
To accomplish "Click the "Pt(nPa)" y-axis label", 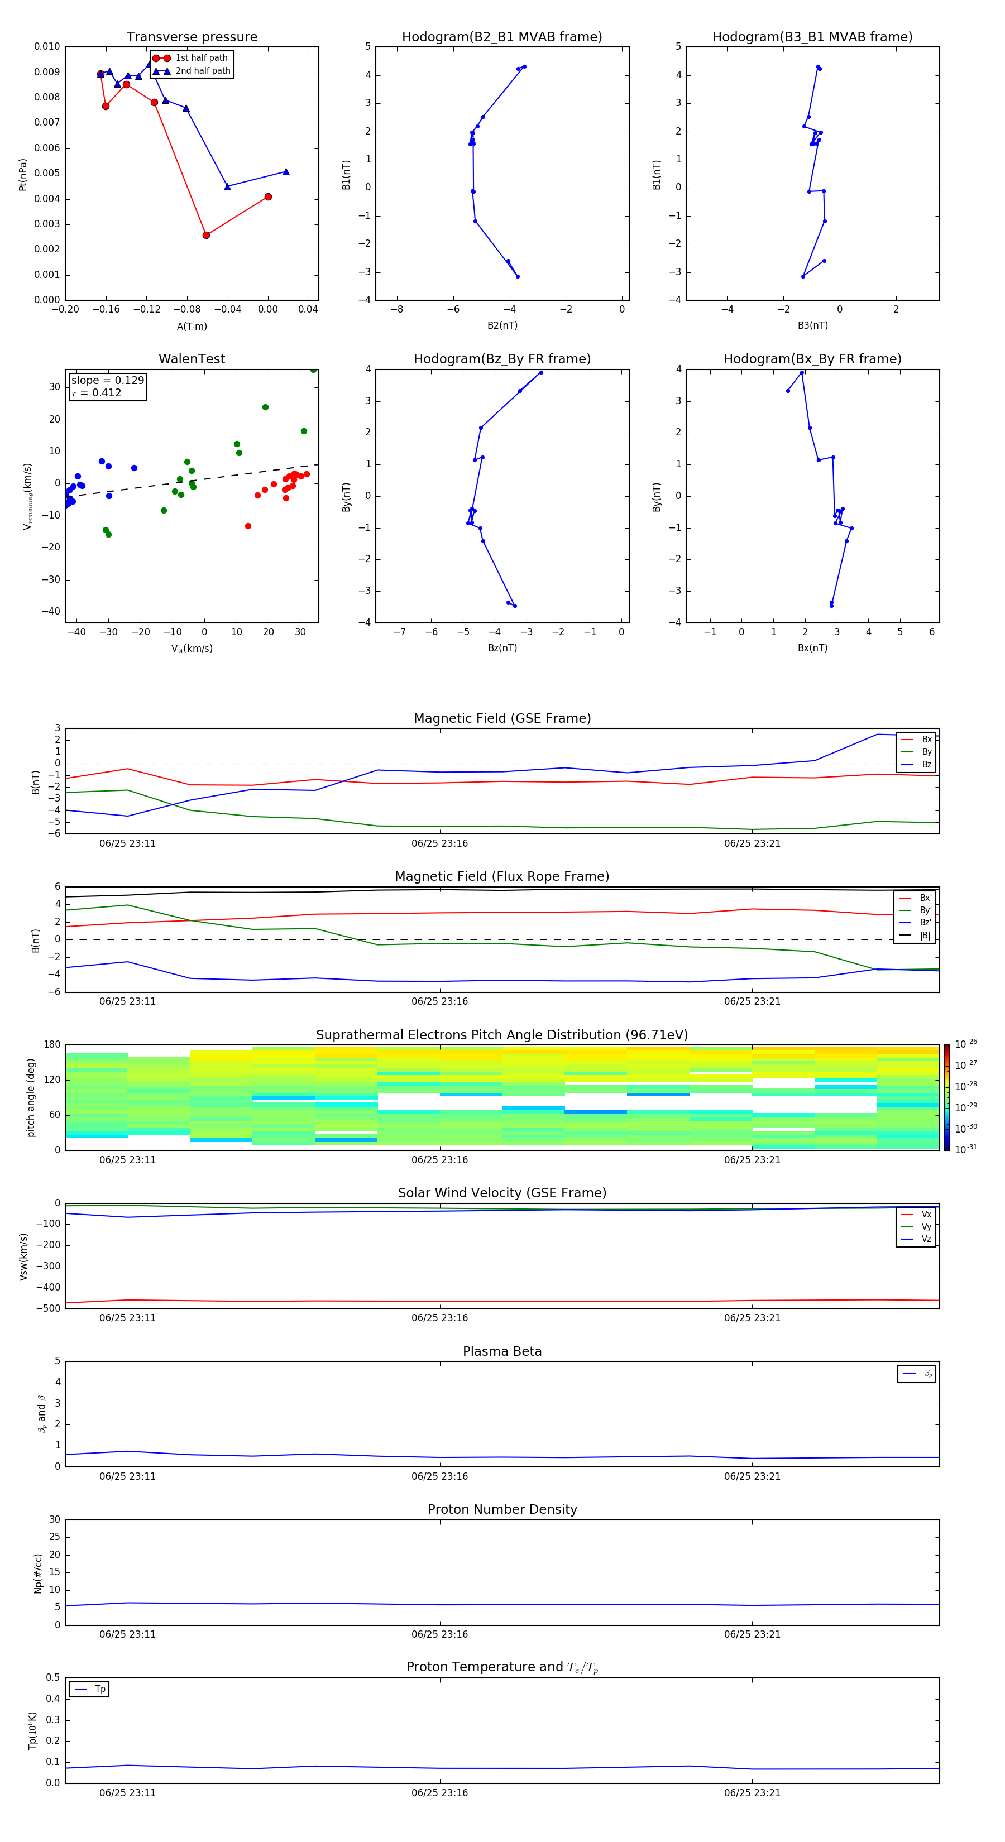I will click(23, 174).
